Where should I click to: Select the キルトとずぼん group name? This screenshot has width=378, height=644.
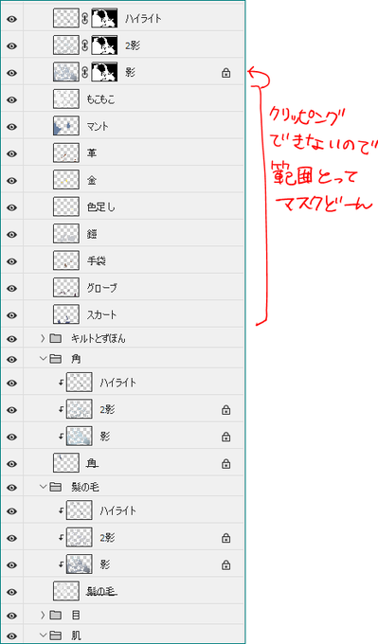point(99,338)
